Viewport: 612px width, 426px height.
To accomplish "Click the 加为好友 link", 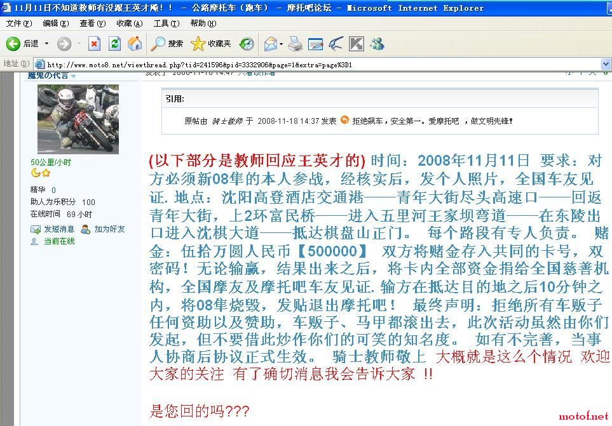I will [109, 229].
